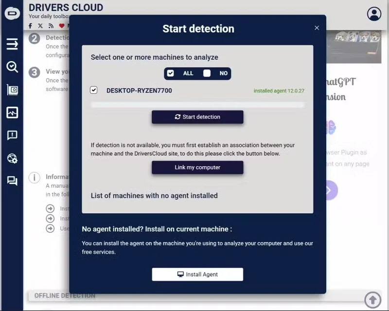Click the RSS feed icon
The image size is (389, 311).
pos(51,26)
